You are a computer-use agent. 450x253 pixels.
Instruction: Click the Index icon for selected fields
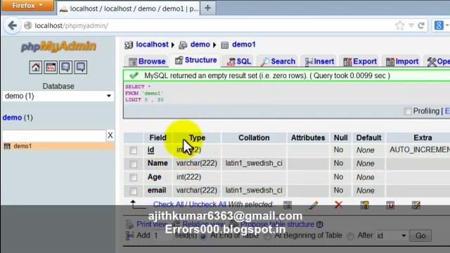(x=416, y=205)
